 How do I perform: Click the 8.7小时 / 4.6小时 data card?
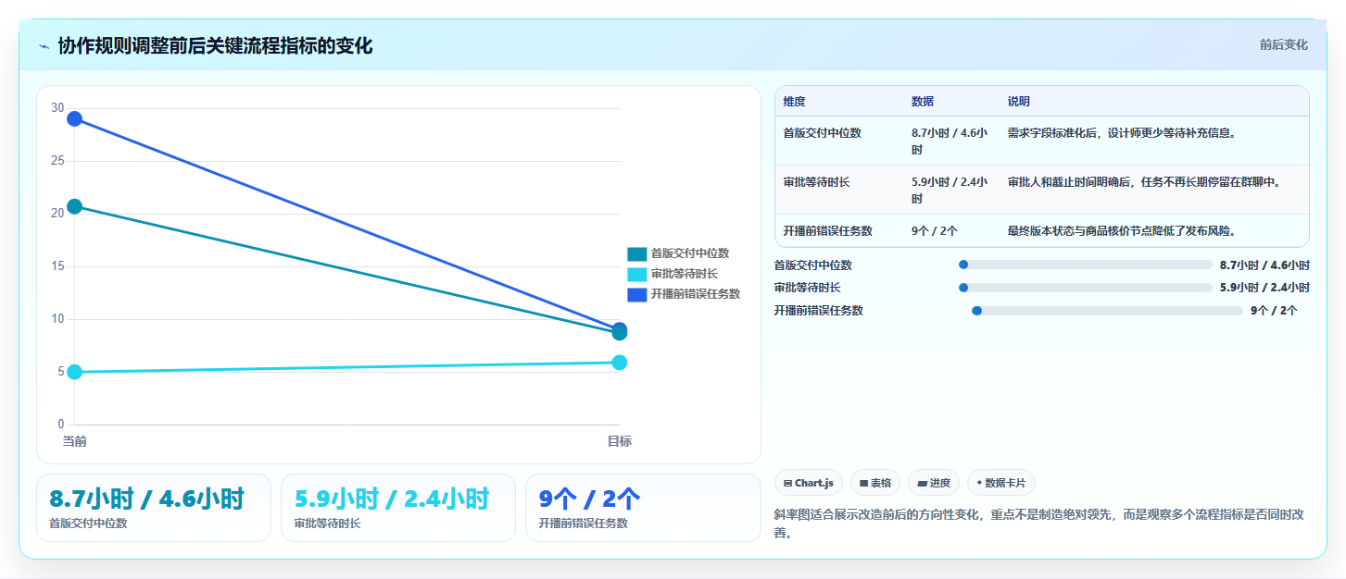tap(154, 508)
